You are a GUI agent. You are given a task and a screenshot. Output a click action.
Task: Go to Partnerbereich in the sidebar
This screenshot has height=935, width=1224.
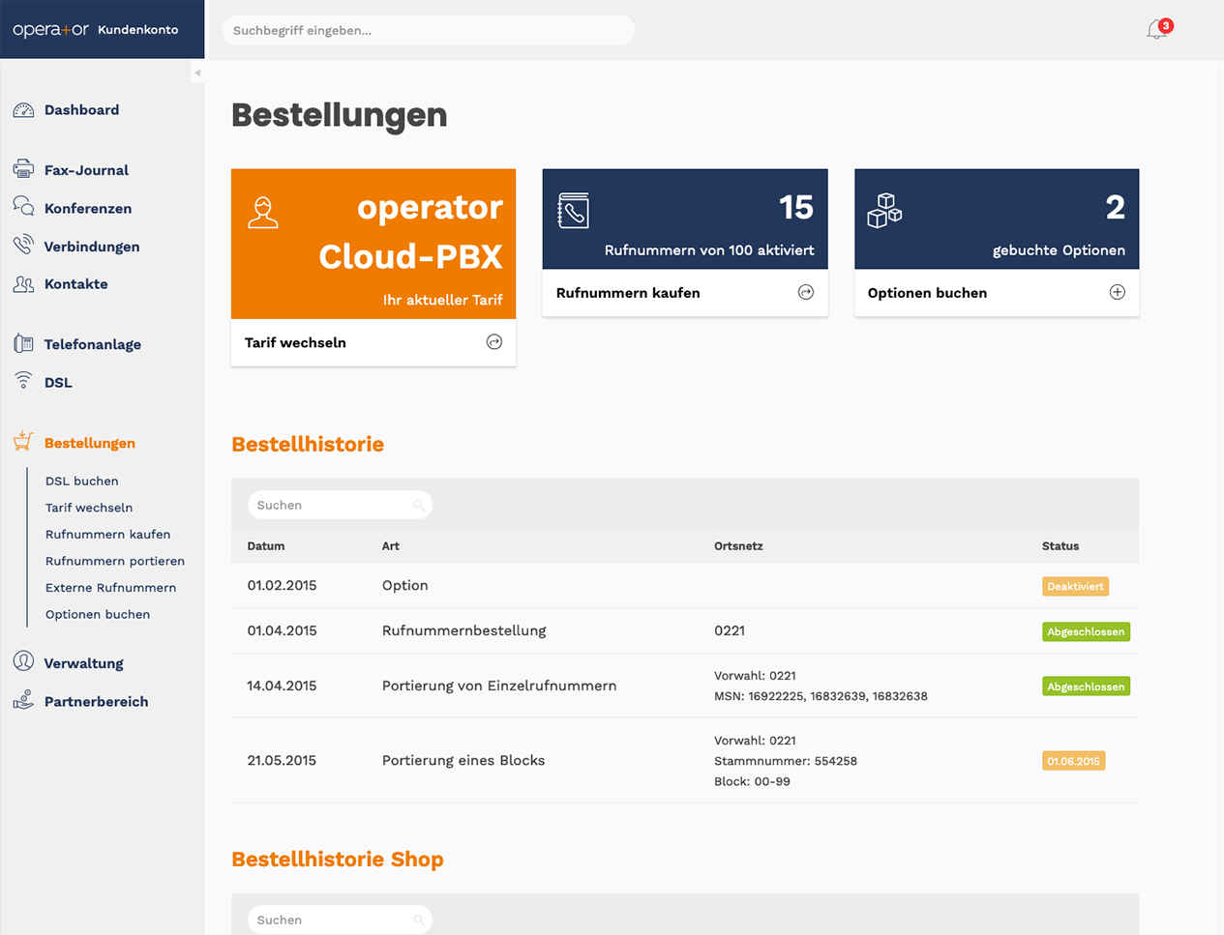[x=96, y=702]
